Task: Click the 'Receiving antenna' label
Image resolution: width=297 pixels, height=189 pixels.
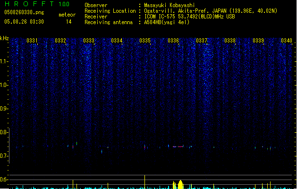Action: point(109,22)
